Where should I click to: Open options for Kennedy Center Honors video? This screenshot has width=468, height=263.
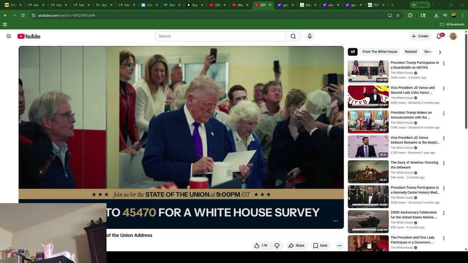pos(444,188)
